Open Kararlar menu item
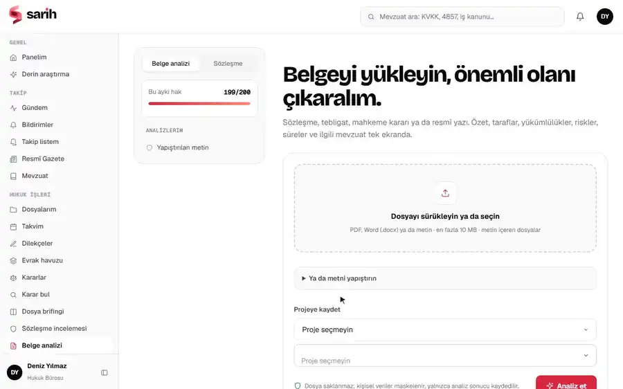The width and height of the screenshot is (623, 389). click(60, 278)
